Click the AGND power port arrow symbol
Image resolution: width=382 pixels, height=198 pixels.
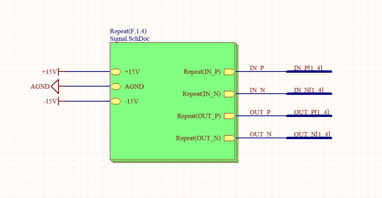[x=55, y=86]
